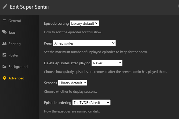The height and width of the screenshot is (119, 179).
Task: Click the General lines icon in sidebar
Action: 4,21
